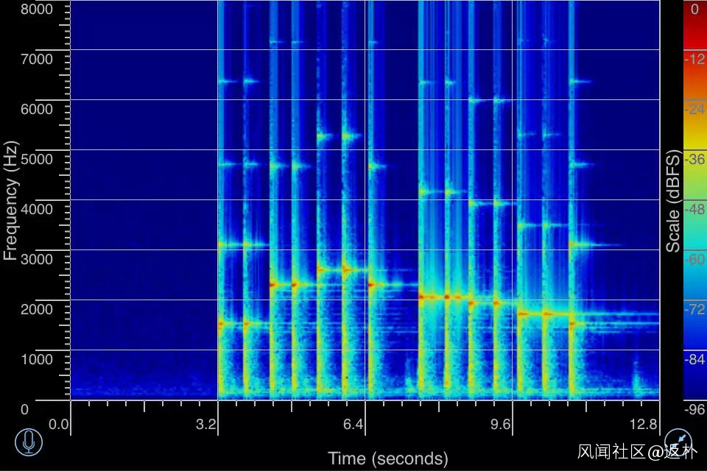This screenshot has height=471, width=707.
Task: Click the 0.0 time axis label
Action: [x=59, y=424]
